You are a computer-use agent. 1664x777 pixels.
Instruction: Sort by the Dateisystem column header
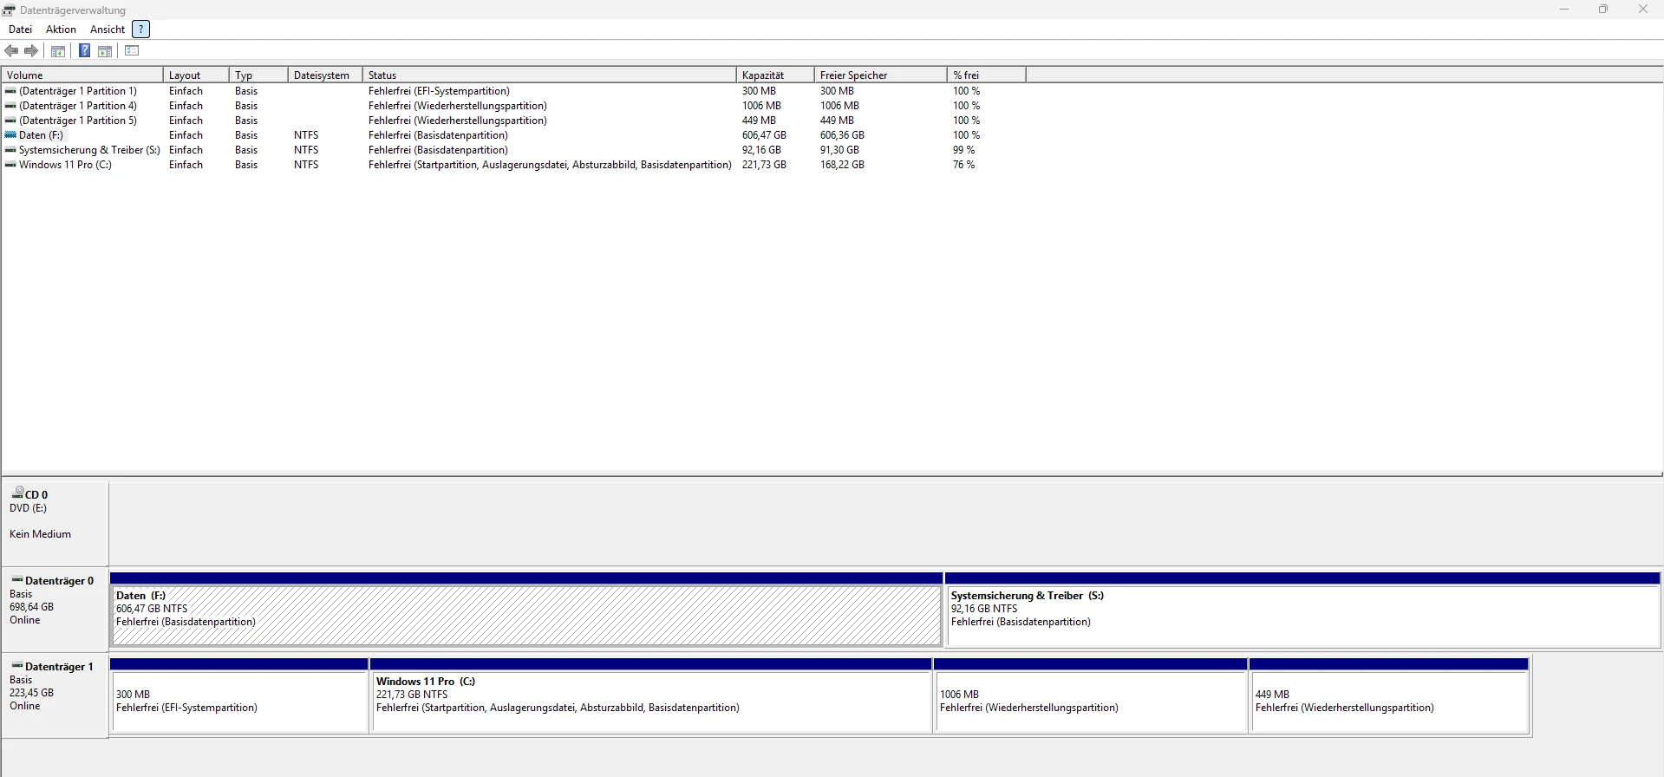[325, 75]
